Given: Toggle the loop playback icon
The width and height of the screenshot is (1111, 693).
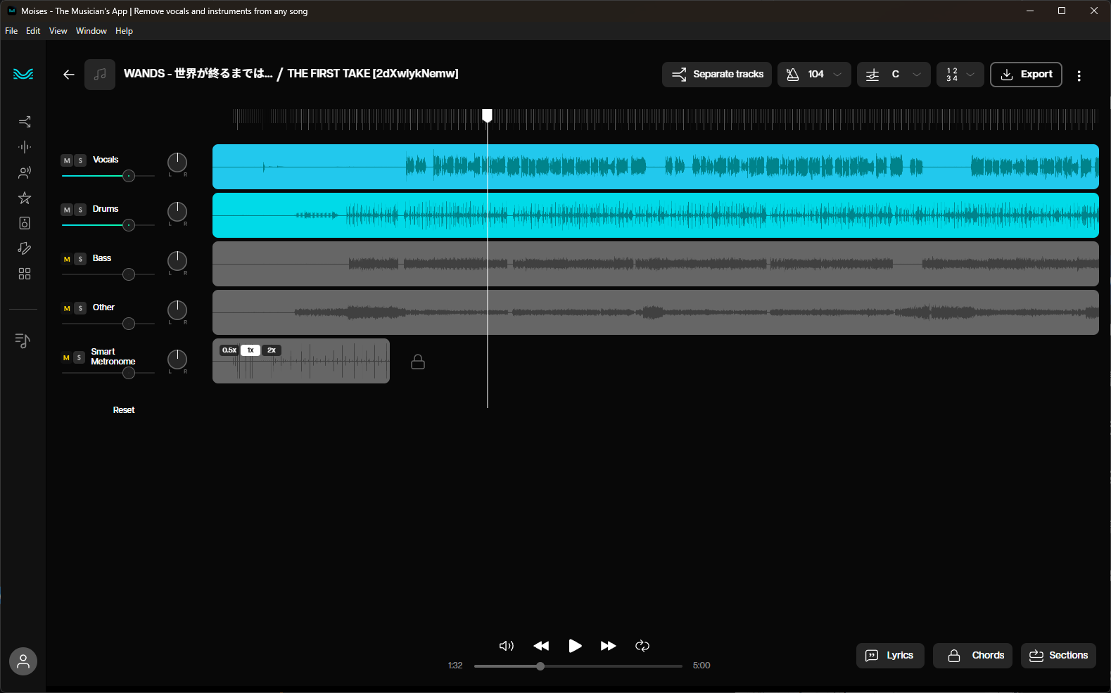Looking at the screenshot, I should 642,646.
